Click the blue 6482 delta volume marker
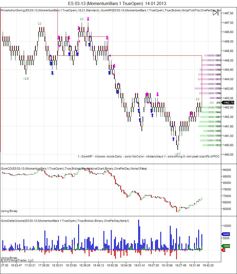The height and width of the screenshot is (274, 237). pyautogui.click(x=226, y=234)
